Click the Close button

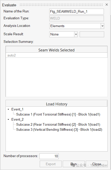pos(97,164)
